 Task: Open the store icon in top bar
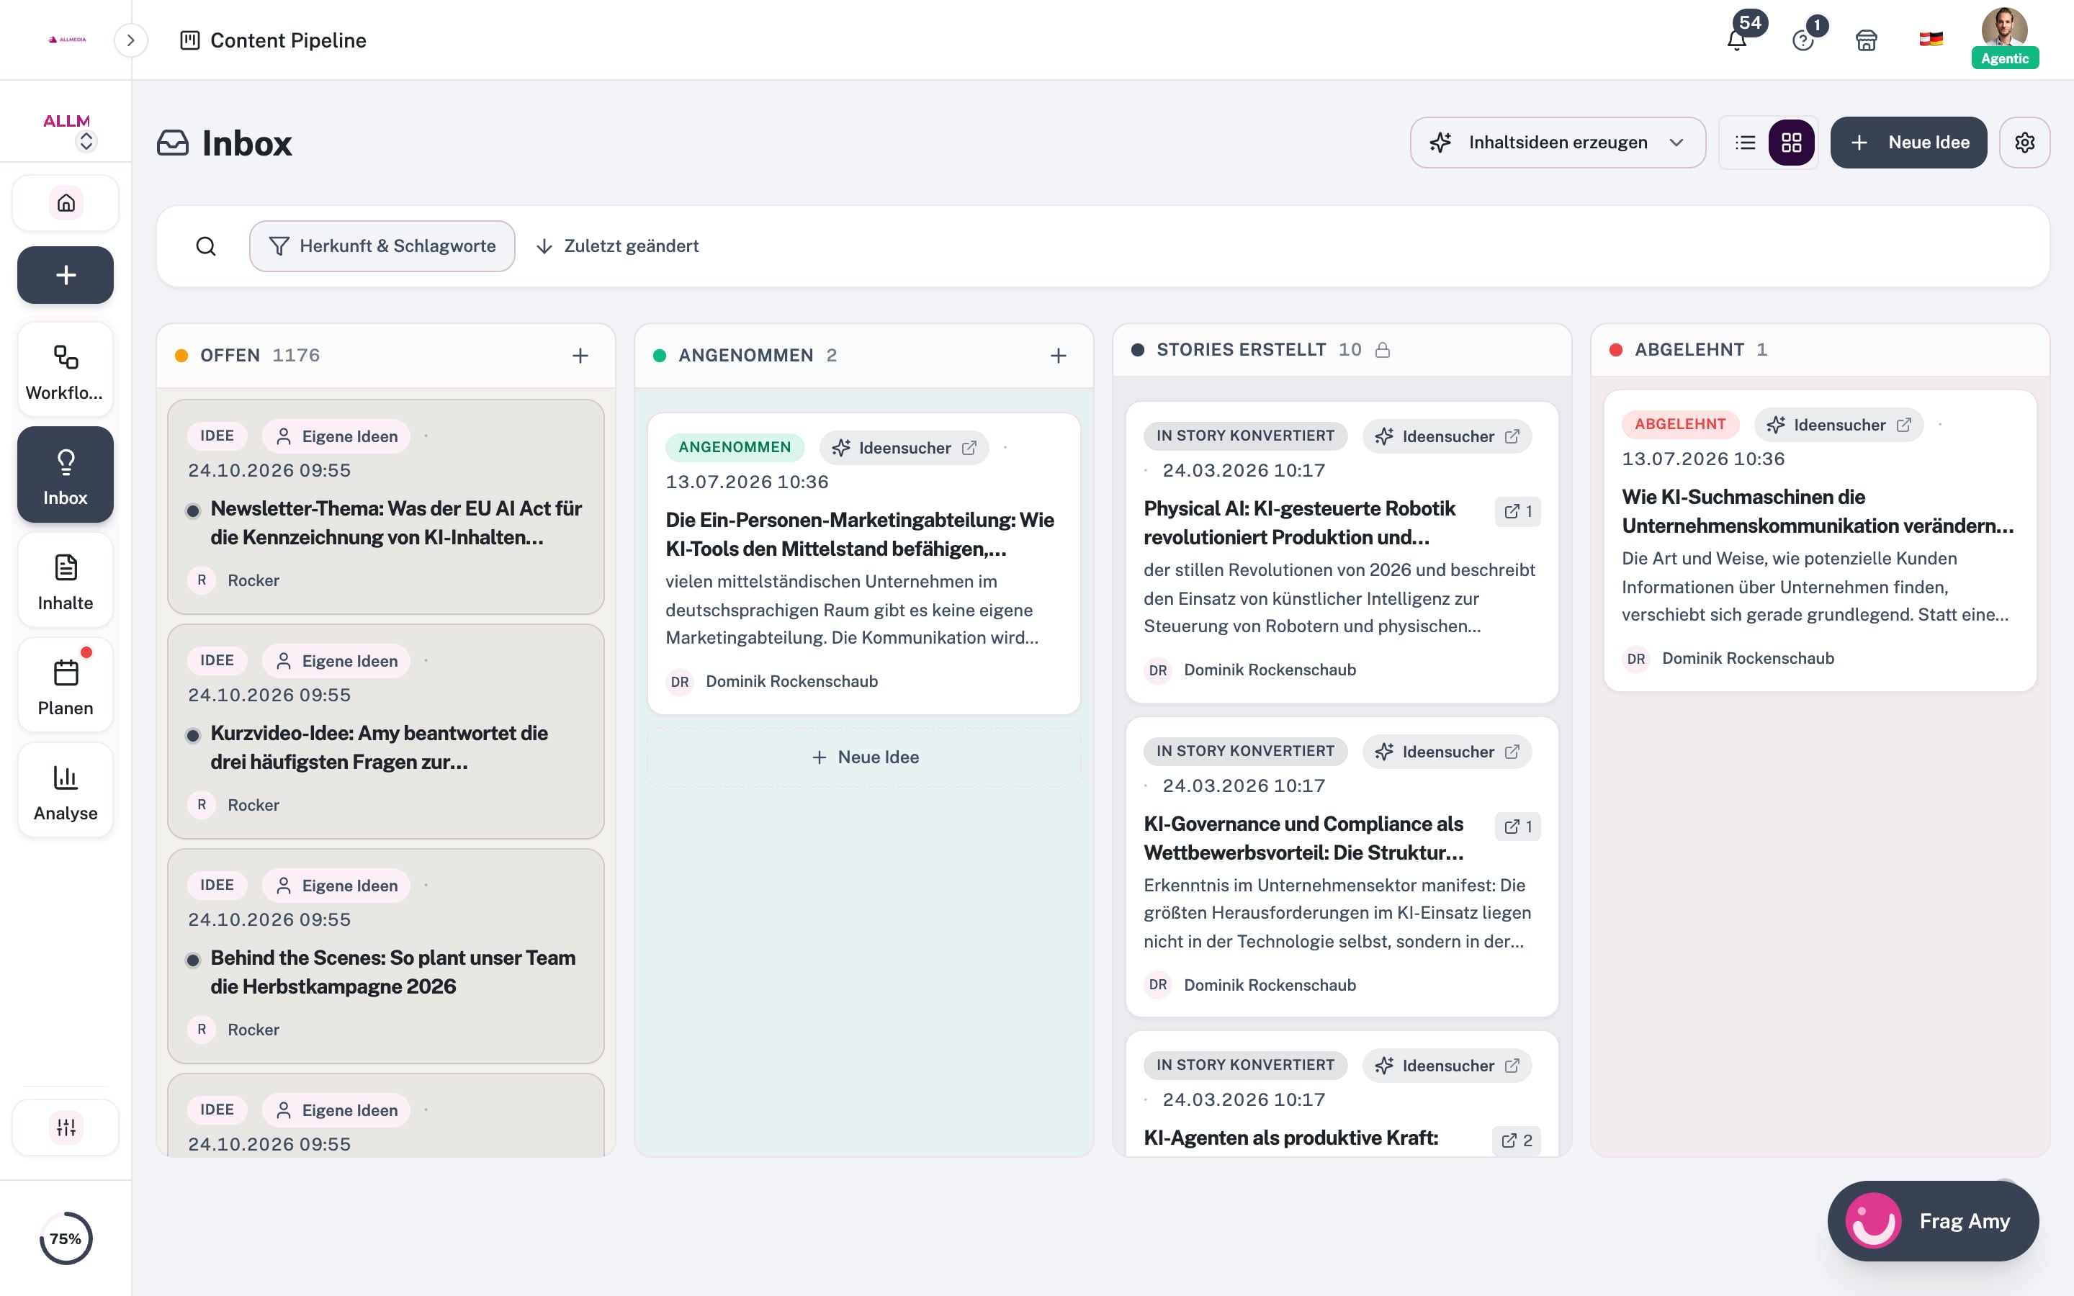pos(1867,40)
